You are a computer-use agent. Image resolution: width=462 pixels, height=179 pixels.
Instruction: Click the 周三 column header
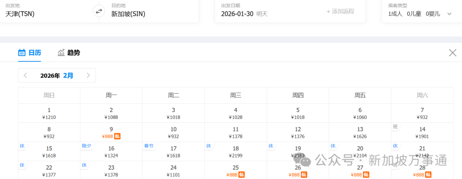(x=236, y=95)
